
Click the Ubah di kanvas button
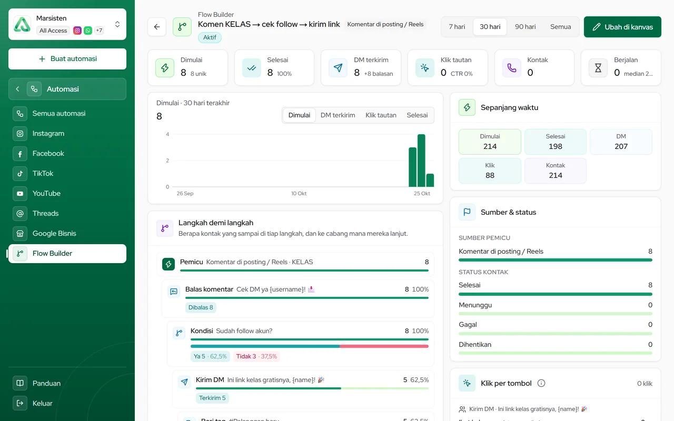tap(622, 27)
